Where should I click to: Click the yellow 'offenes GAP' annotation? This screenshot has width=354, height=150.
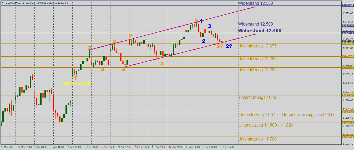point(77,84)
